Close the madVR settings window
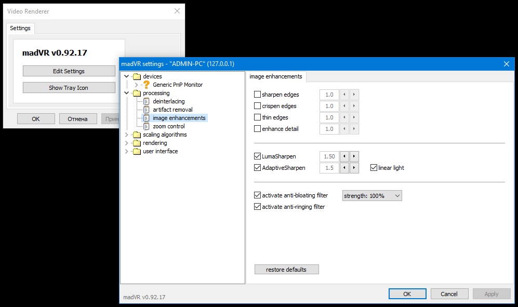Viewport: 518px width, 307px height. [507, 64]
